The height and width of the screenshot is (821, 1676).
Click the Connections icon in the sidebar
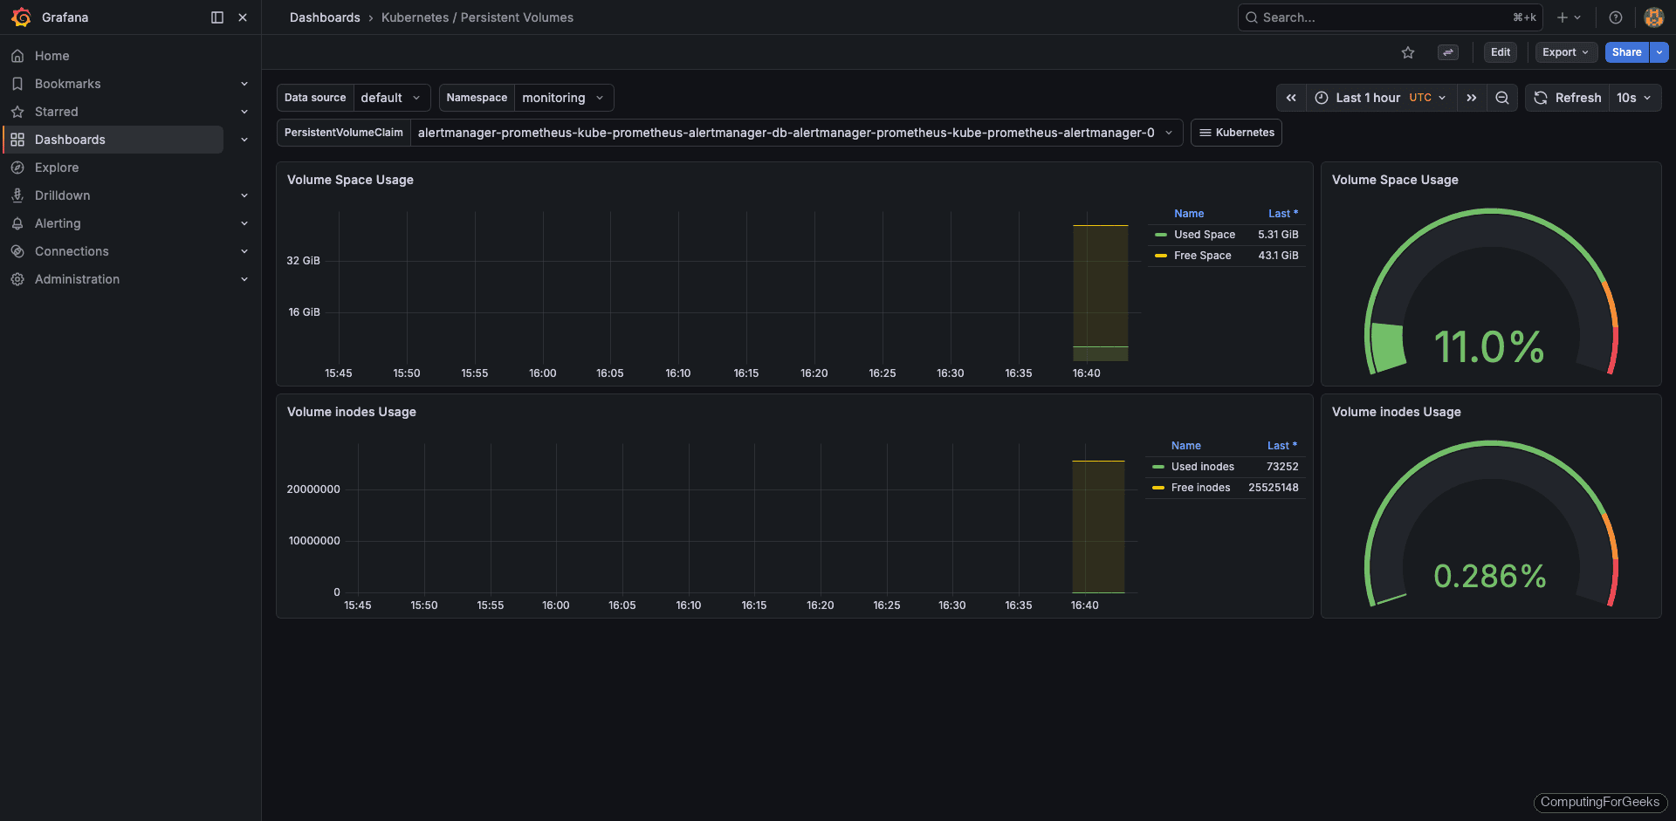(17, 250)
